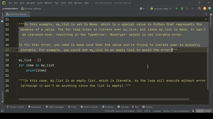Toggle tool window bars icon in status bar
The image size is (213, 119).
point(2,111)
